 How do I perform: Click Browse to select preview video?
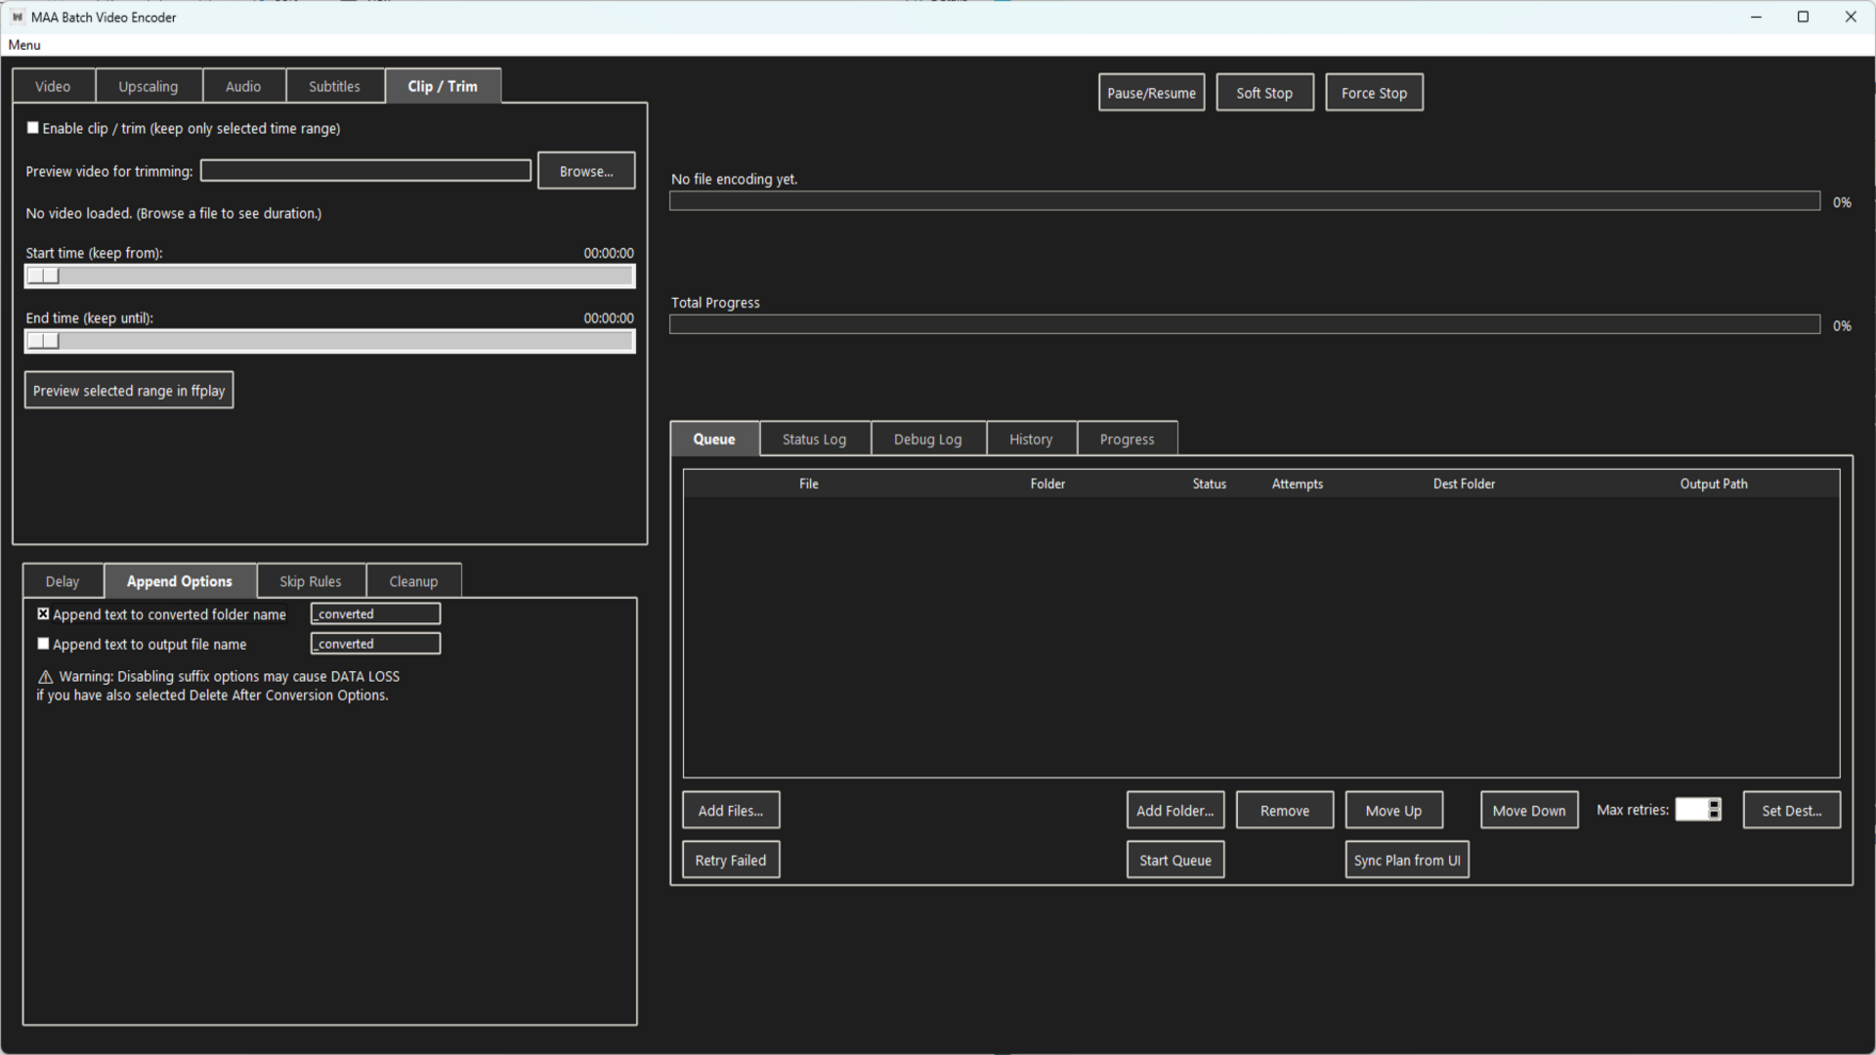pos(585,170)
